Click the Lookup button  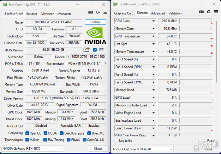pos(96,22)
